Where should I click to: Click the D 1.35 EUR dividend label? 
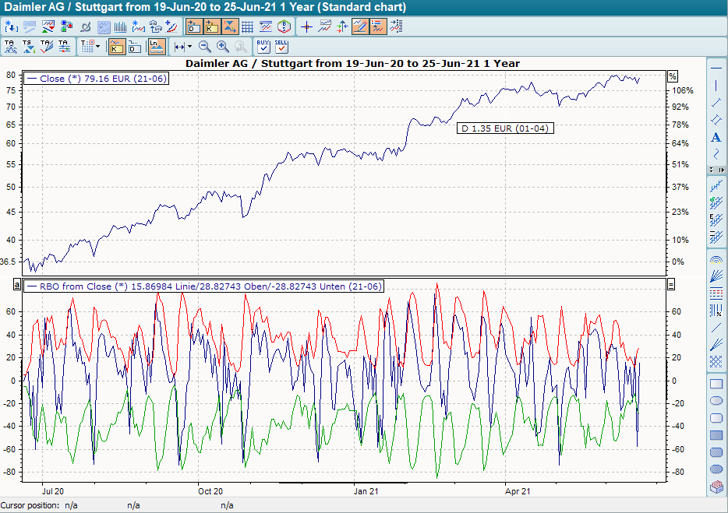504,128
